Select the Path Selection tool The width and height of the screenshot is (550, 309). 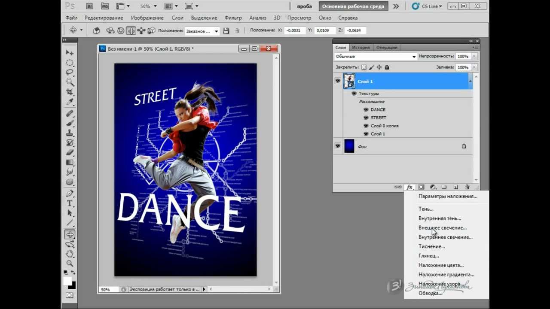point(70,213)
